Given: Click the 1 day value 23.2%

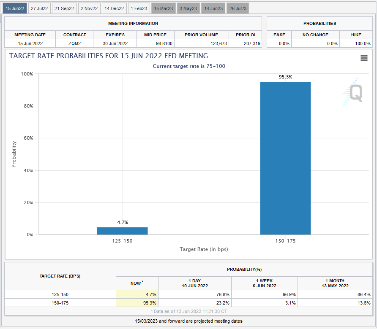Looking at the screenshot, I should pyautogui.click(x=223, y=303).
